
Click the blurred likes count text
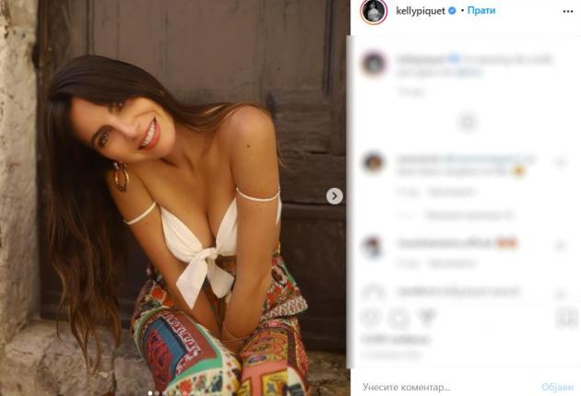coord(396,339)
